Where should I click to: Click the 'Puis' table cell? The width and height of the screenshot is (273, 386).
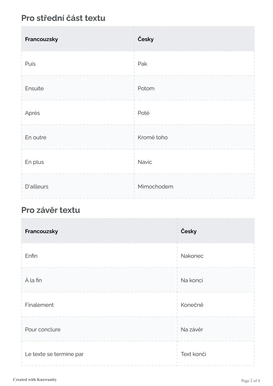pyautogui.click(x=30, y=64)
